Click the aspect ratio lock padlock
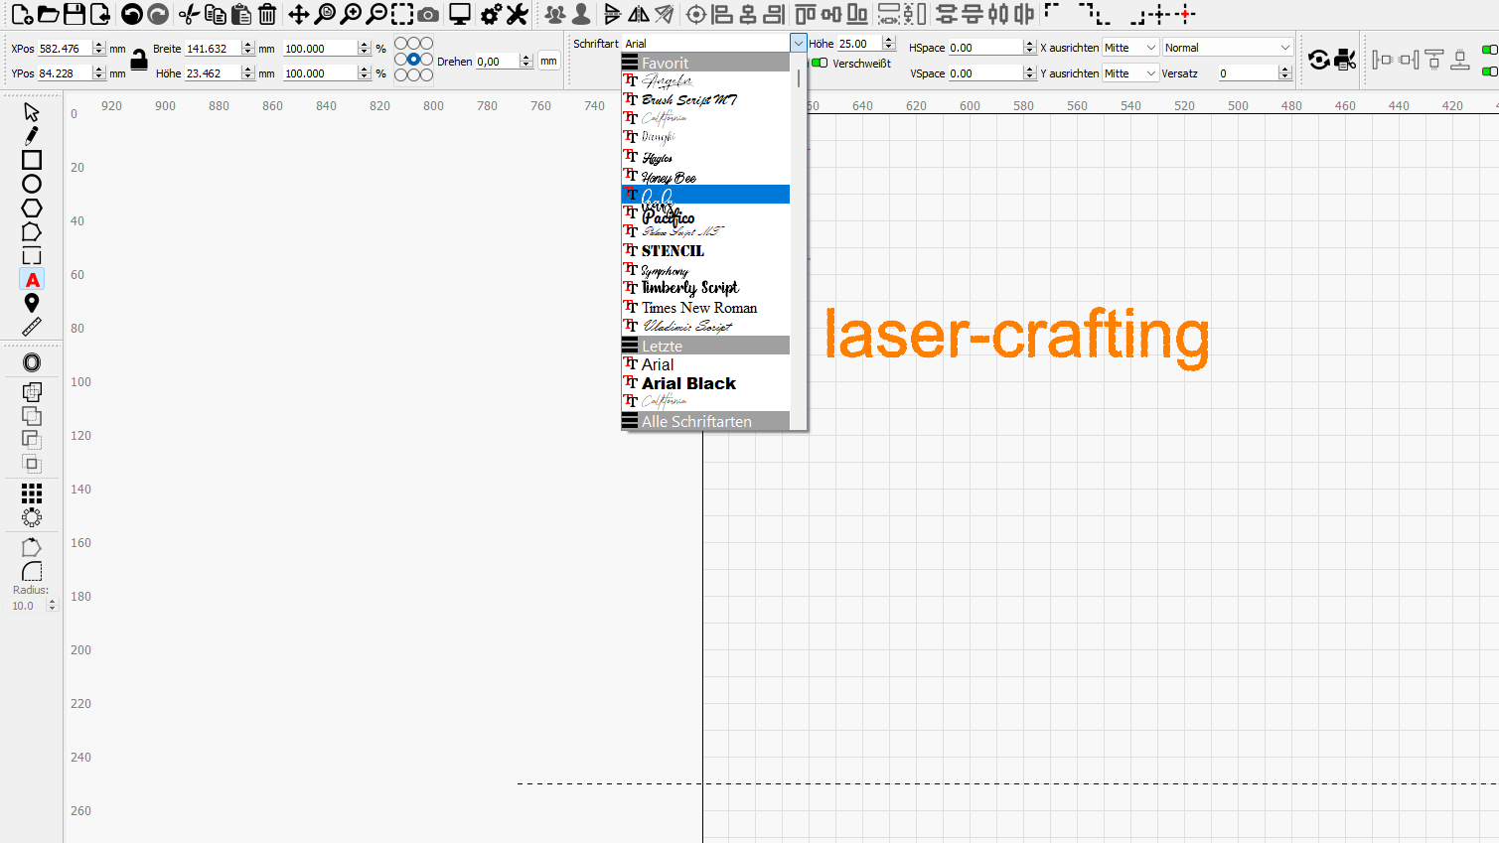This screenshot has width=1499, height=843. [x=139, y=60]
